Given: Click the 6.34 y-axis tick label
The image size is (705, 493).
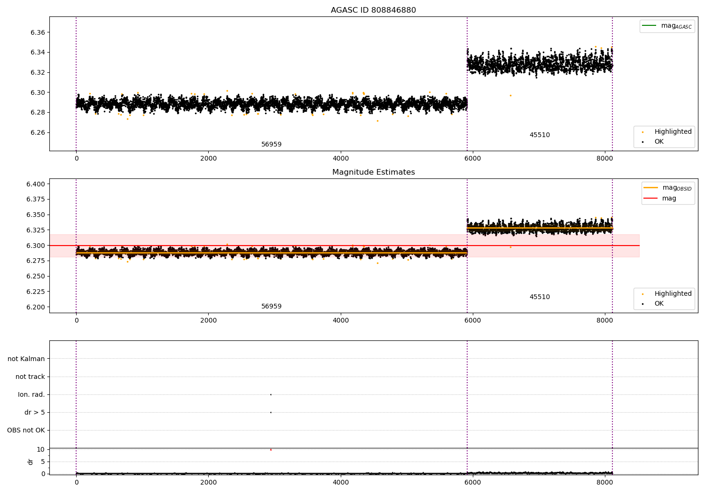Looking at the screenshot, I should pos(38,53).
